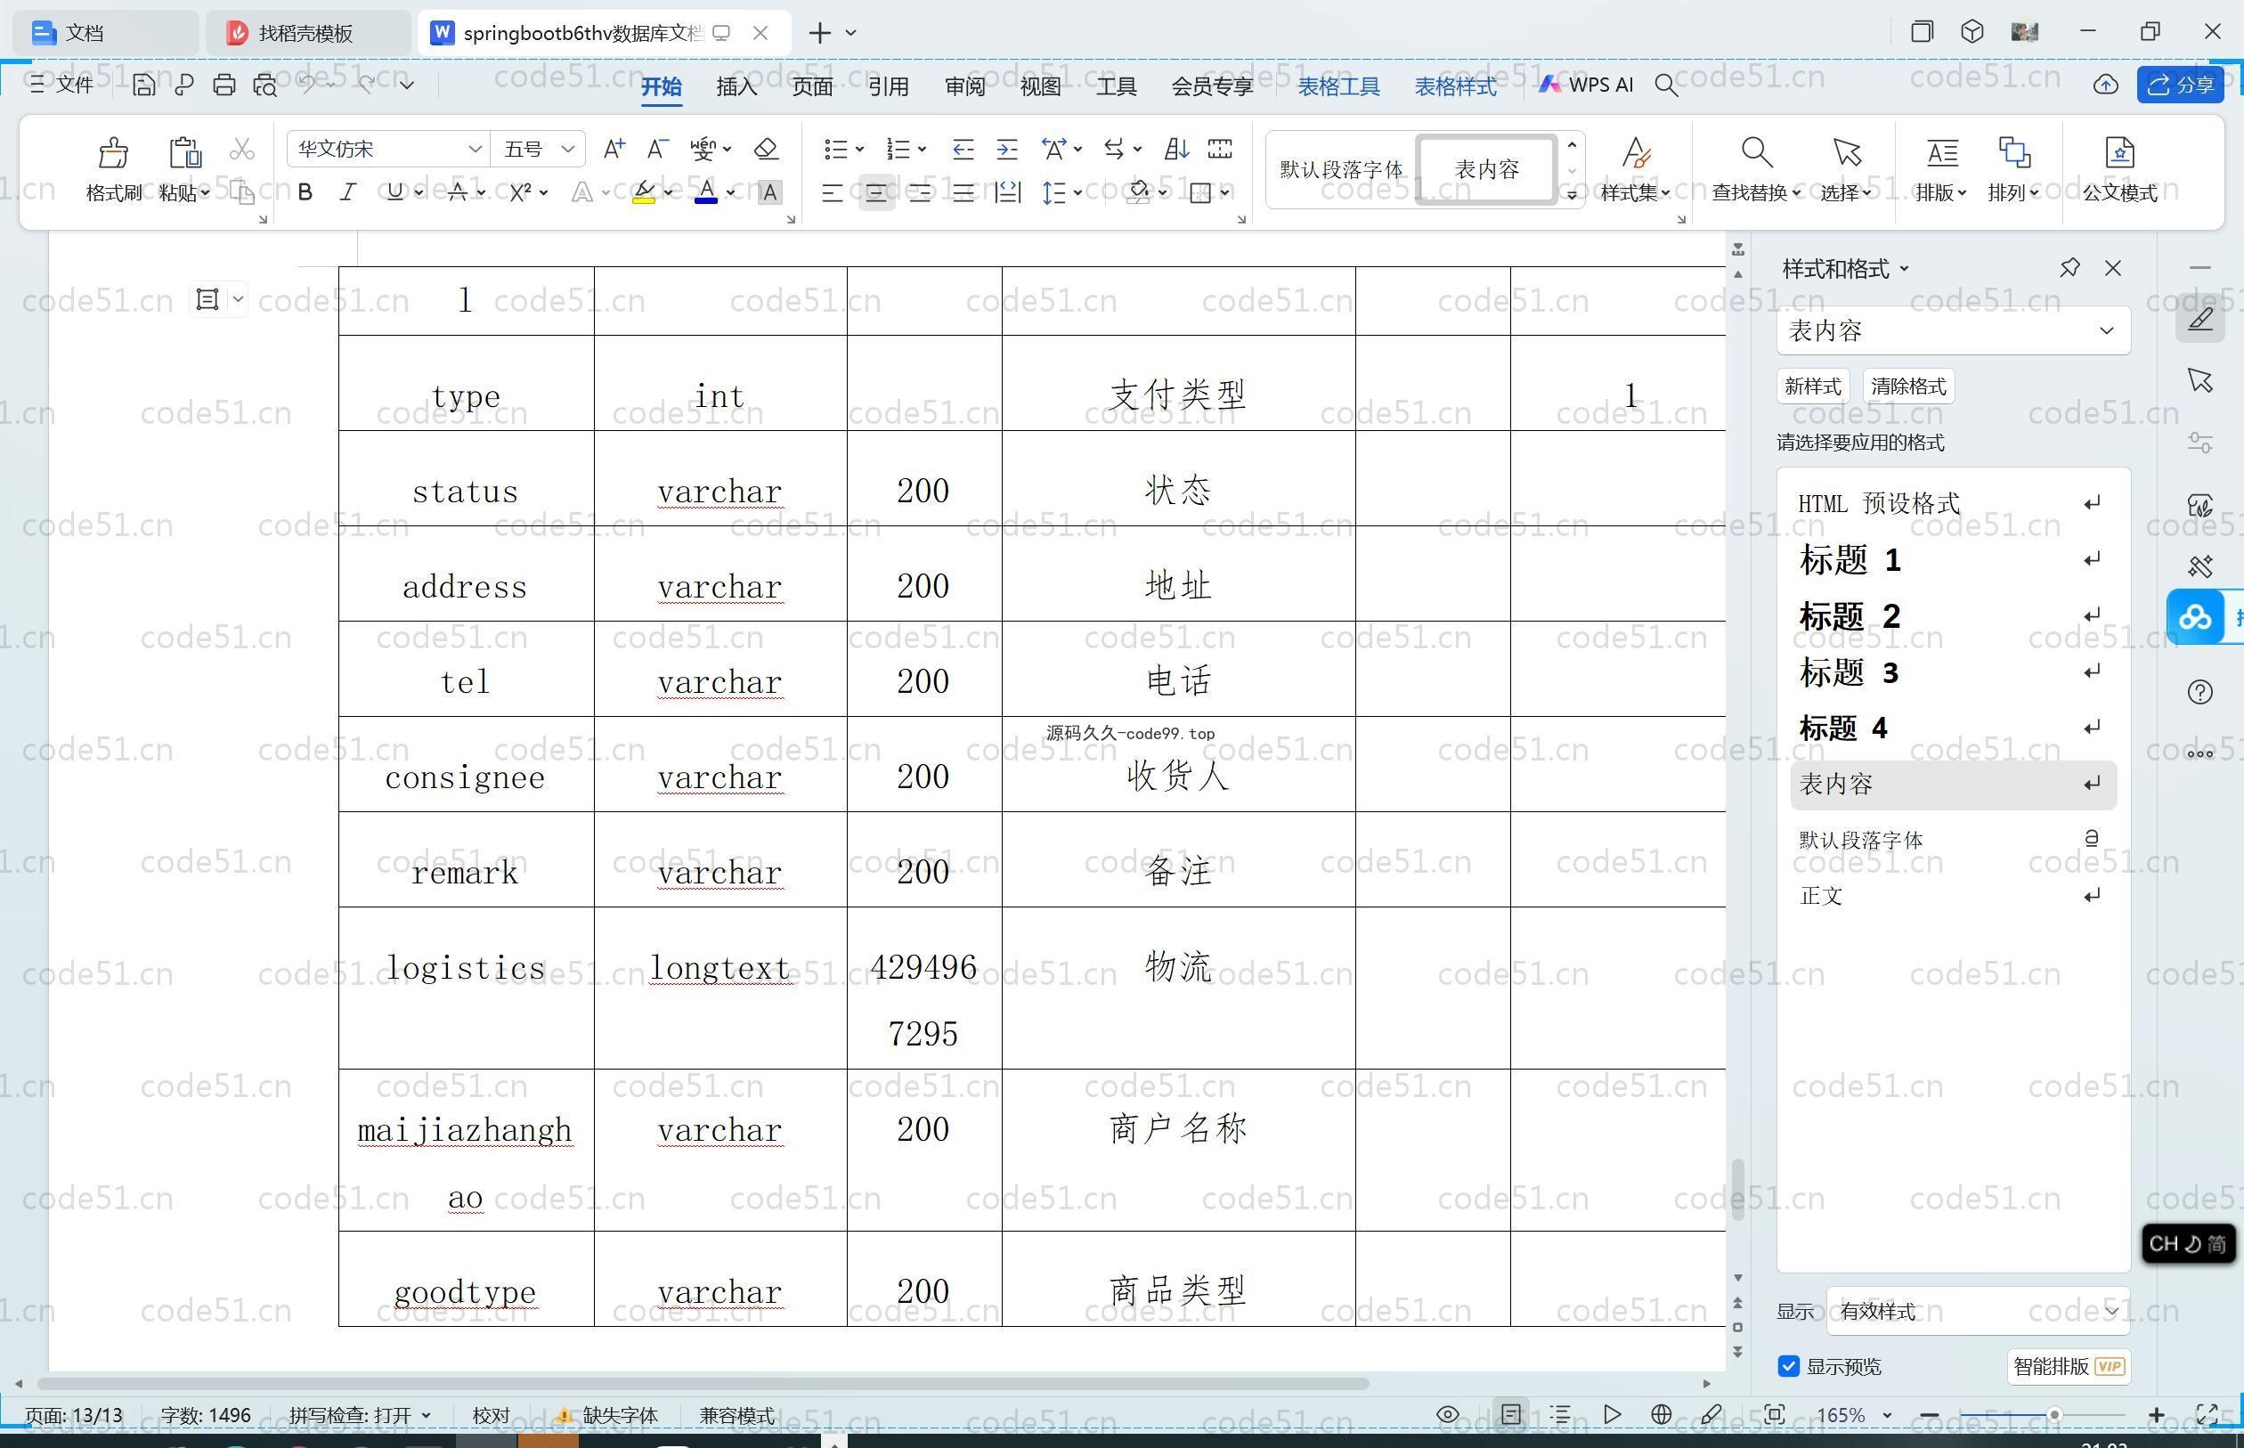Toggle align right paragraph
This screenshot has width=2244, height=1448.
click(x=919, y=192)
